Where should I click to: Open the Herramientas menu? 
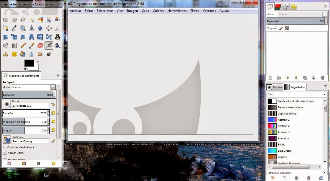(x=177, y=11)
